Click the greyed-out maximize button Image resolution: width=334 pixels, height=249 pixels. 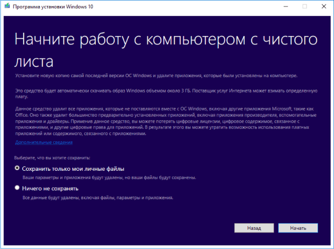pos(304,7)
